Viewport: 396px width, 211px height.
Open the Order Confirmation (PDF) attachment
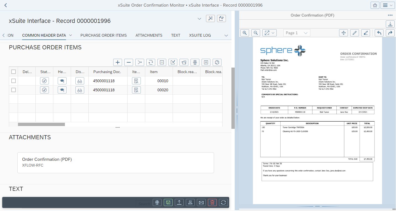click(115, 162)
